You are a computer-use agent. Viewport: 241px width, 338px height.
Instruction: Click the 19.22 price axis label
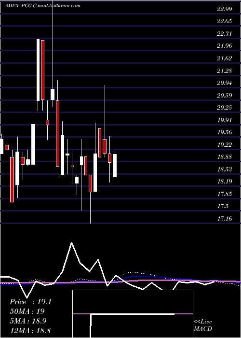pos(225,144)
